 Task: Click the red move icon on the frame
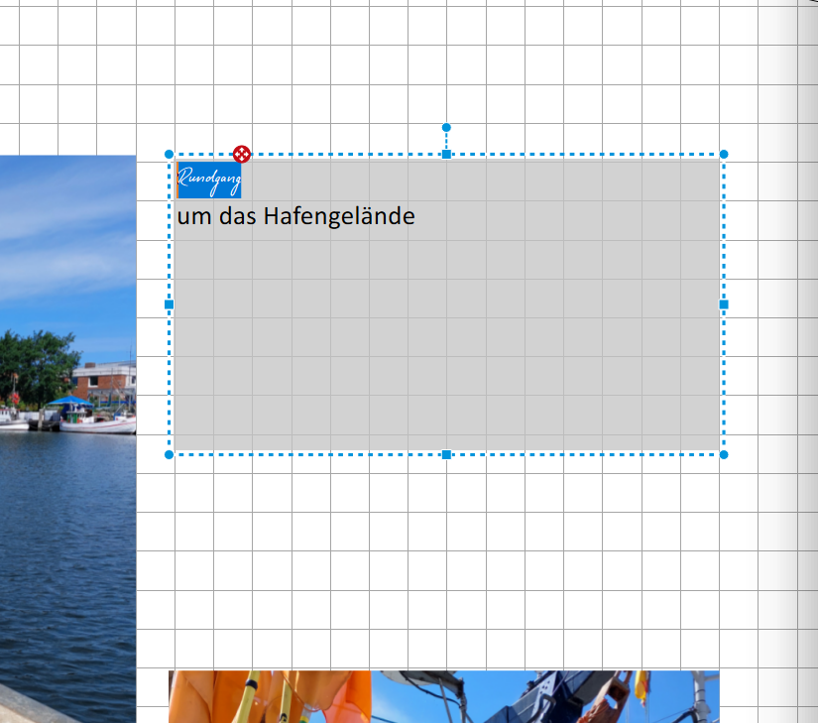point(242,154)
